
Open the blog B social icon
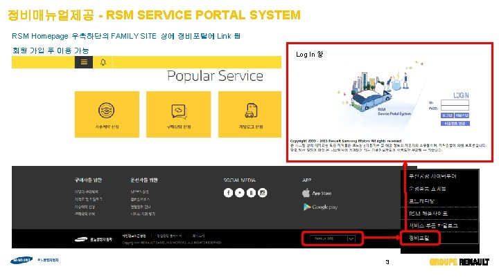point(251,193)
